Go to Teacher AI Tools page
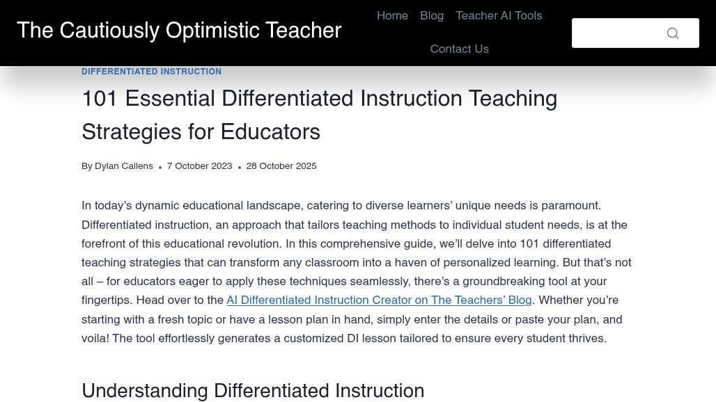 [499, 15]
